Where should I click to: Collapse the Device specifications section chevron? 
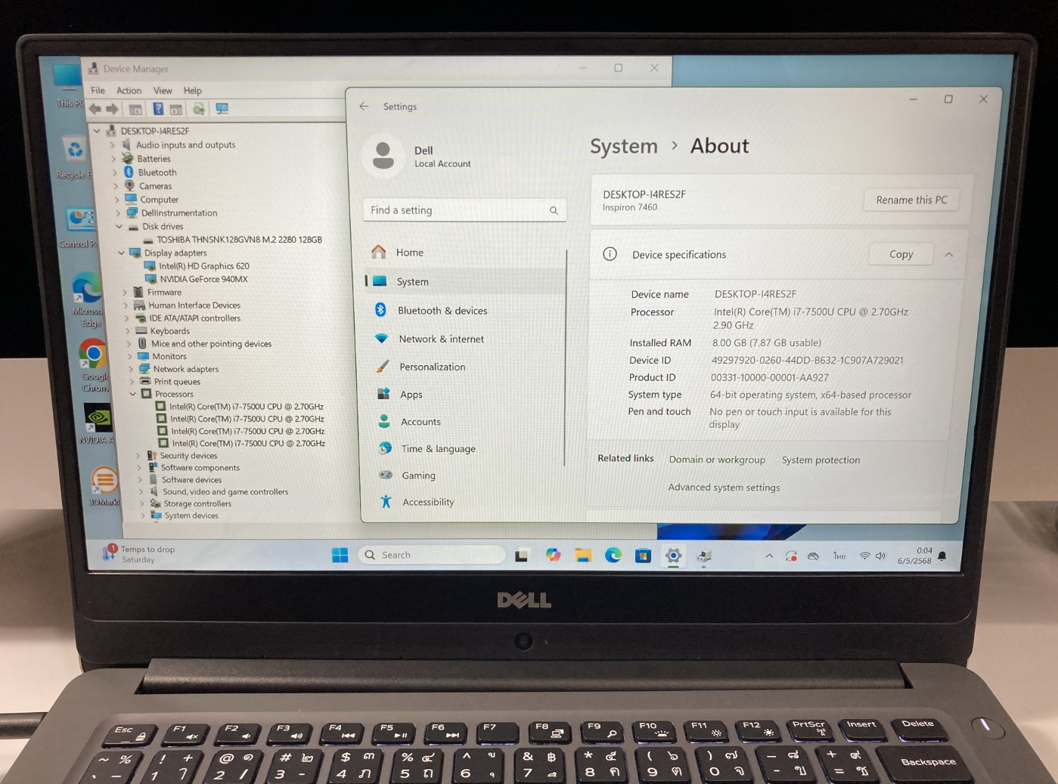(949, 255)
